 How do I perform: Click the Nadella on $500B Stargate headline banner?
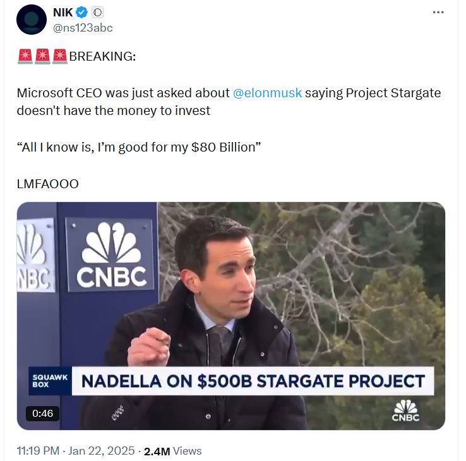pyautogui.click(x=253, y=382)
